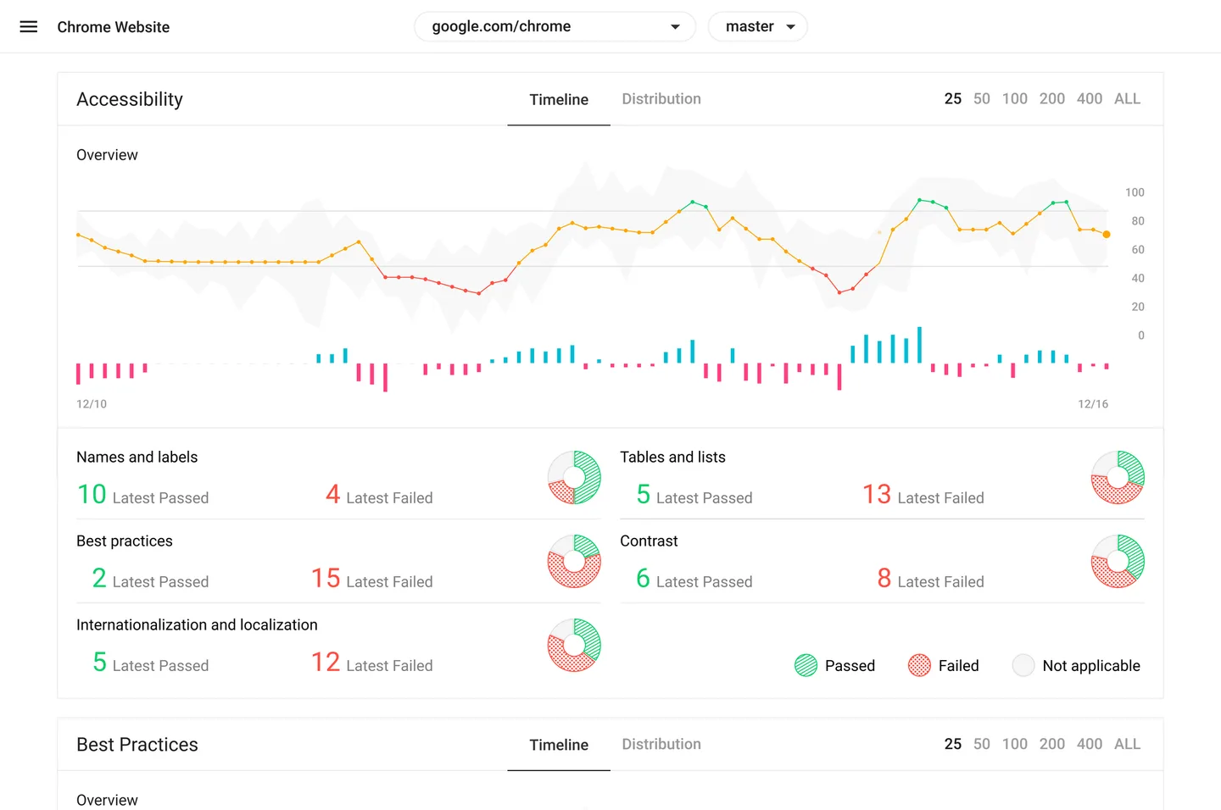Click the Accessibility section heading
This screenshot has height=810, width=1221.
(130, 100)
